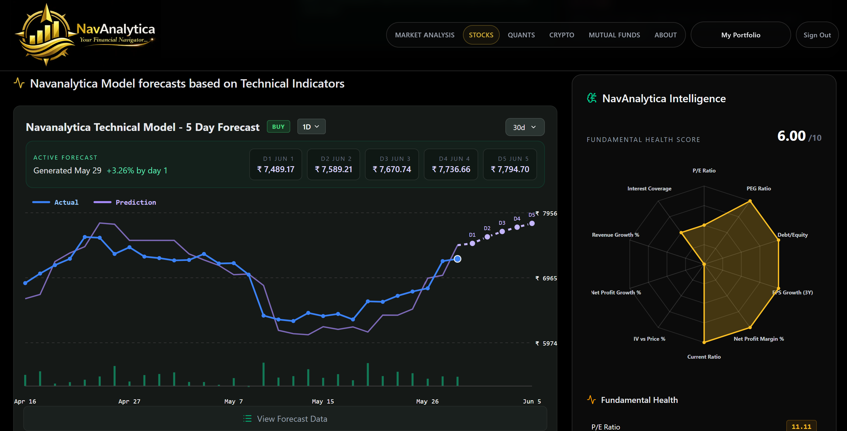Open the Mutual Funds tab
Viewport: 847px width, 431px height.
[x=614, y=35]
